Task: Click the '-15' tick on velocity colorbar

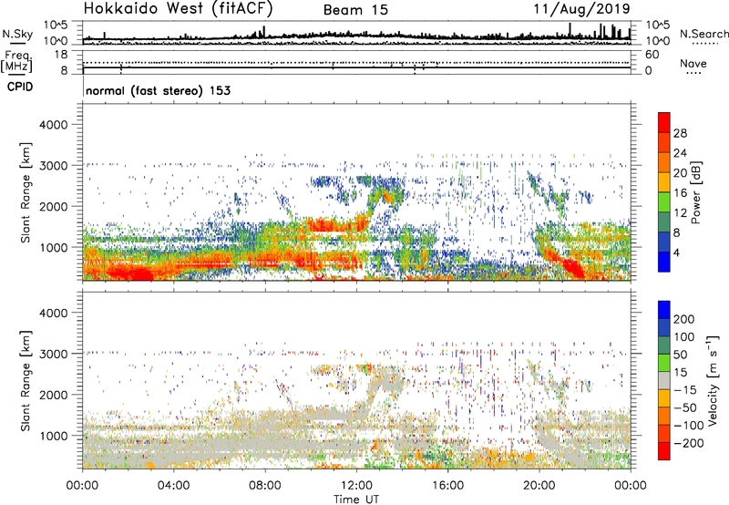Action: click(685, 389)
